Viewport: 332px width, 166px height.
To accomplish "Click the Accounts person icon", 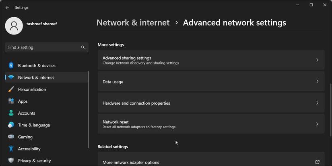I will (11, 113).
